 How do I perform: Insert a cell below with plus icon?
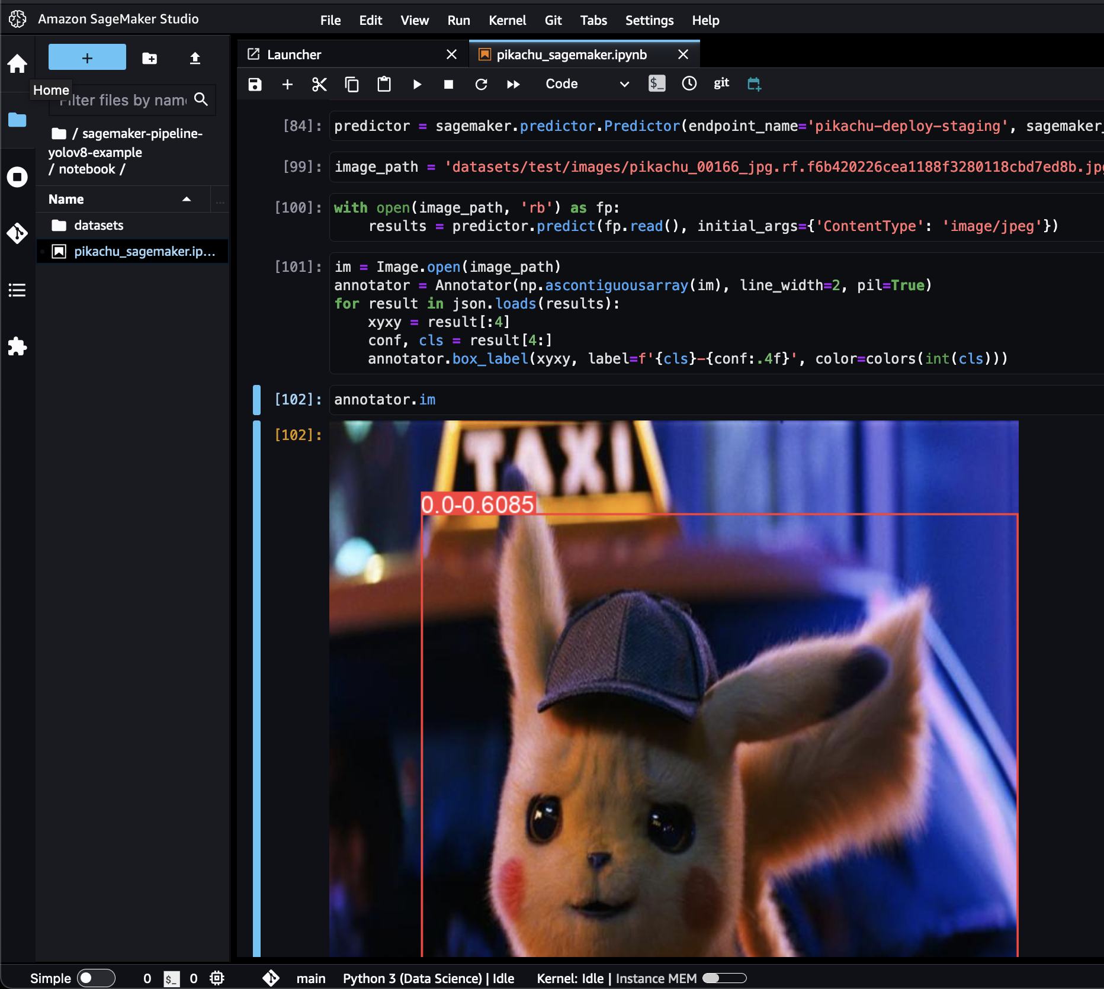coord(287,84)
